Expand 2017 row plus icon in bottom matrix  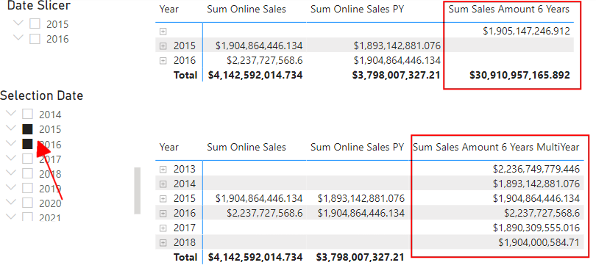(163, 228)
